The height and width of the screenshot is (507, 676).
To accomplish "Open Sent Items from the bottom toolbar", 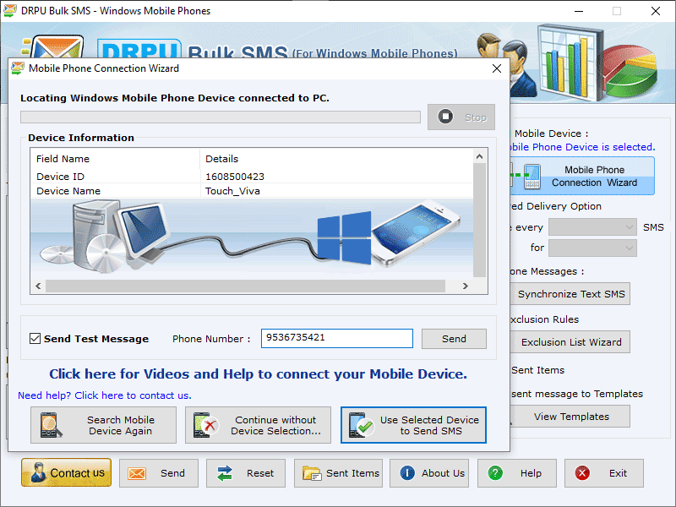I will click(x=338, y=473).
